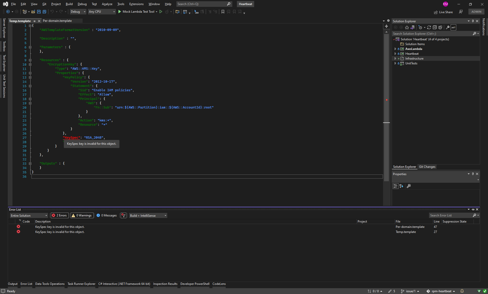This screenshot has width=488, height=294.
Task: Click the editor settings gear icon
Action: pos(388,21)
